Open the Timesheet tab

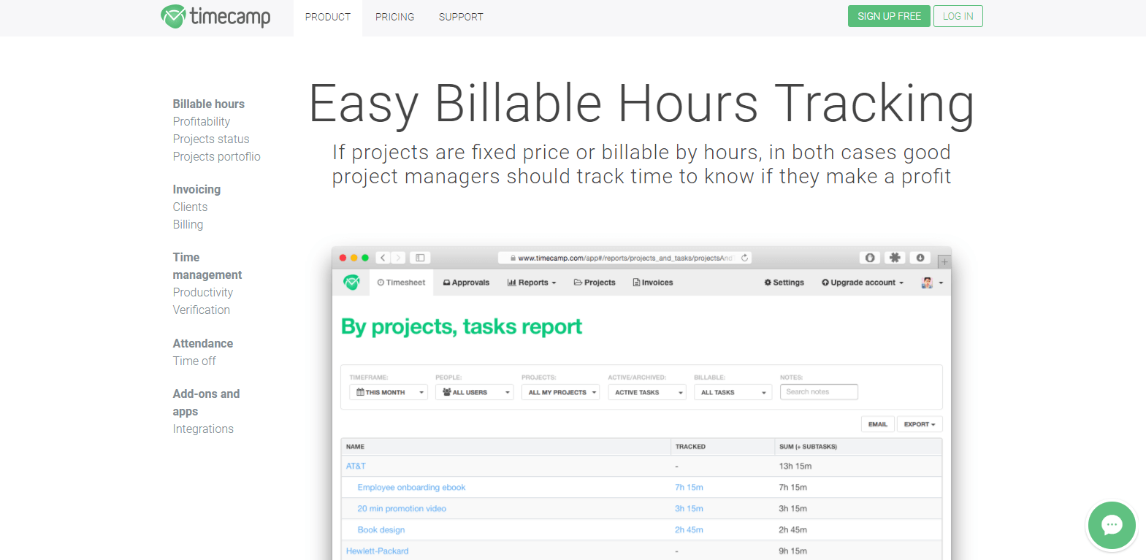coord(401,283)
